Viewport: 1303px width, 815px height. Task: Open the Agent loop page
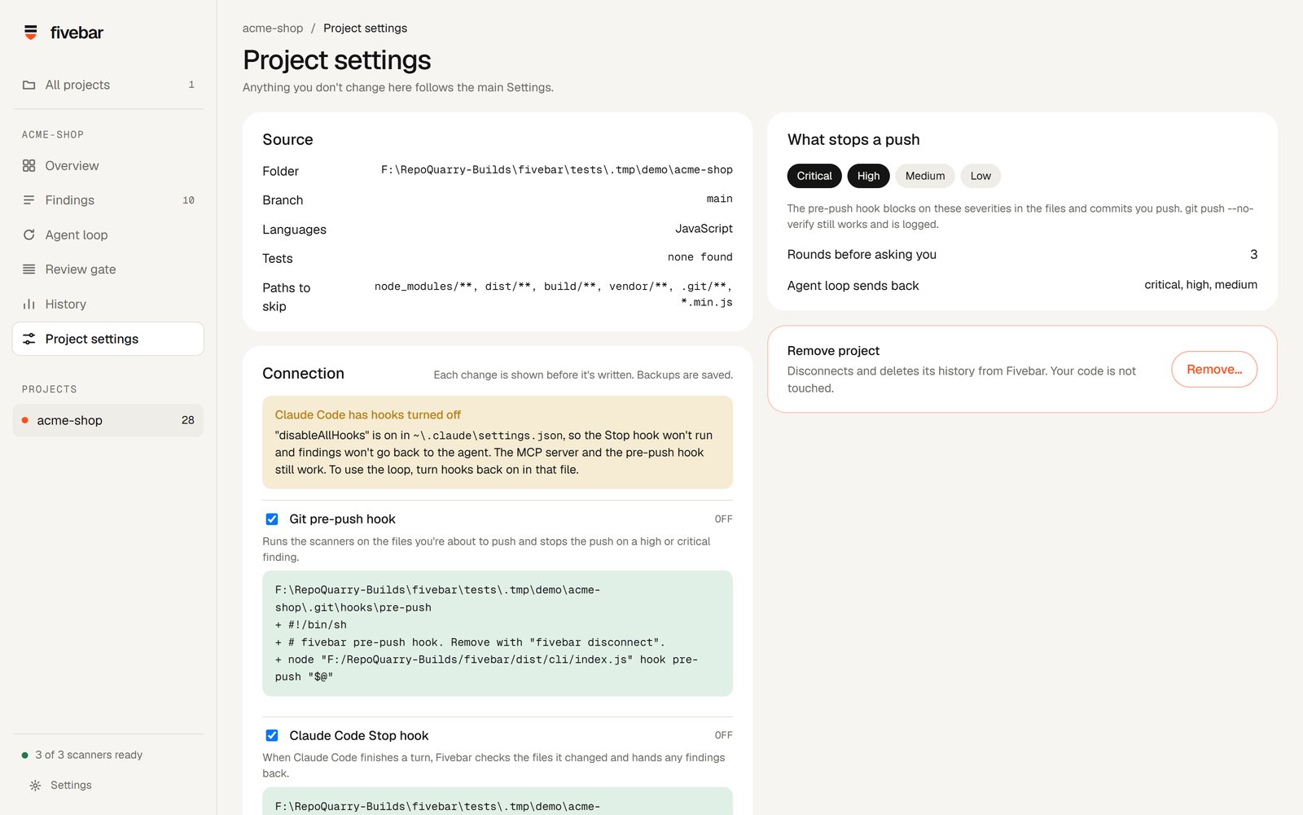click(x=108, y=235)
